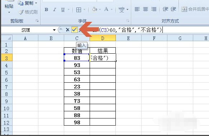The image size is (209, 136).
Task: Select column G header
Action: [x=180, y=38]
